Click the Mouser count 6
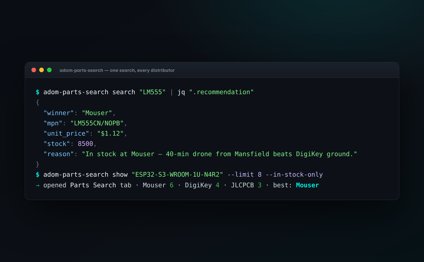Viewport: 424px width, 262px height. [172, 185]
